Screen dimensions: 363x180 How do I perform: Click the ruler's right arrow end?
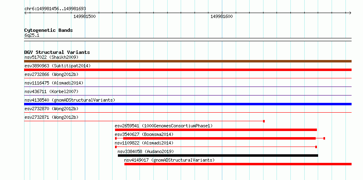click(350, 13)
